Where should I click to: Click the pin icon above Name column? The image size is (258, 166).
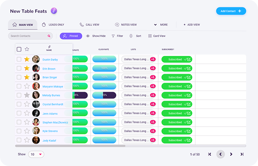pyautogui.click(x=49, y=47)
